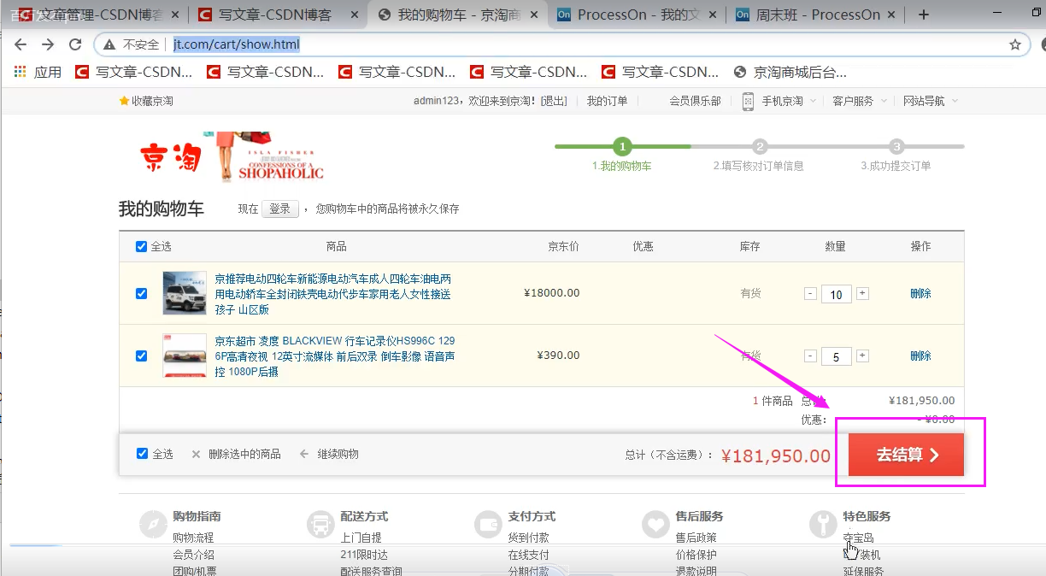Click the 登录 button
The height and width of the screenshot is (576, 1046).
point(279,209)
